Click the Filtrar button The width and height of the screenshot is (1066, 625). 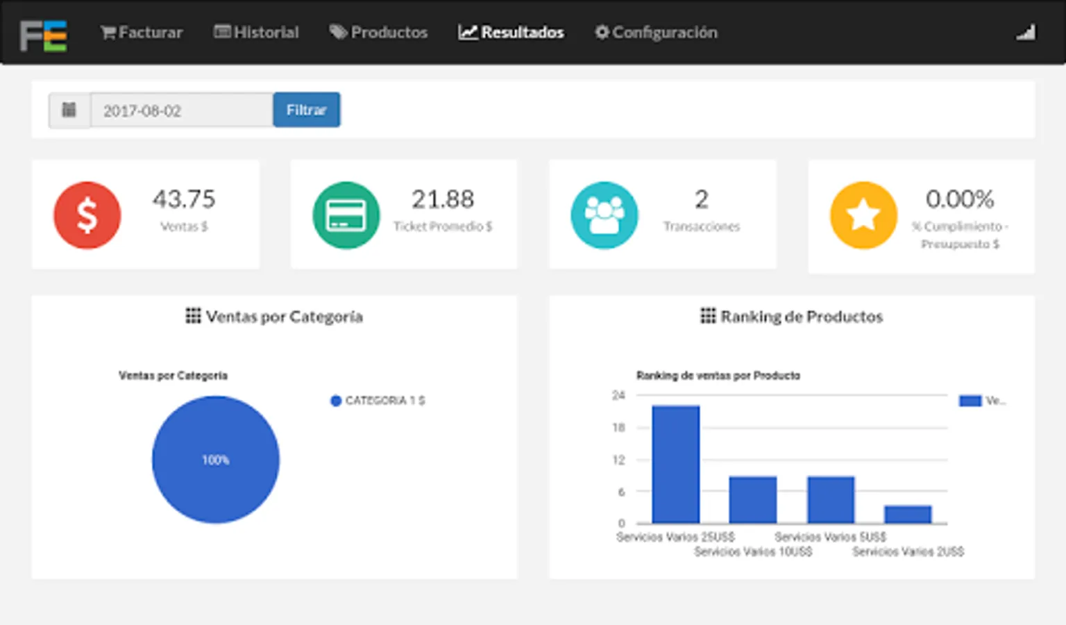(306, 110)
